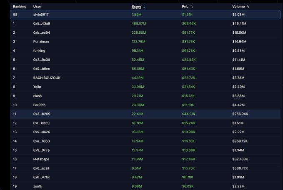Image resolution: width=283 pixels, height=190 pixels.
Task: Open user 0xf...b339
Action: tap(41, 123)
